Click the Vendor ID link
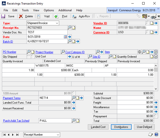The width and height of the screenshot is (160, 138). [x=100, y=23]
